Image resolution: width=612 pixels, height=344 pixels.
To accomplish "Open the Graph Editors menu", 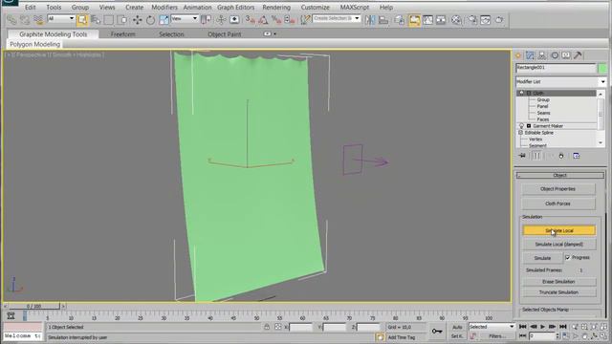I will click(x=236, y=7).
